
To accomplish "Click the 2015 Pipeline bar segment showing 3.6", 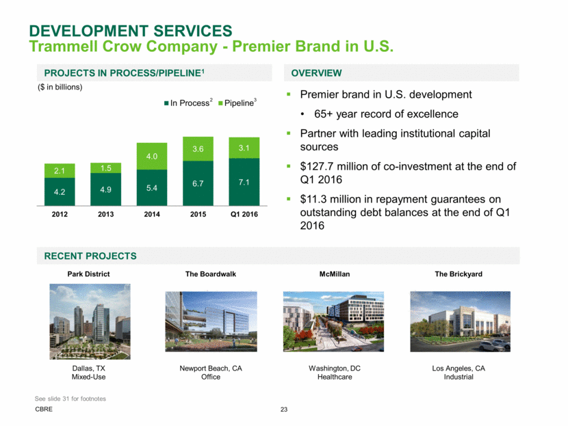I will (197, 149).
